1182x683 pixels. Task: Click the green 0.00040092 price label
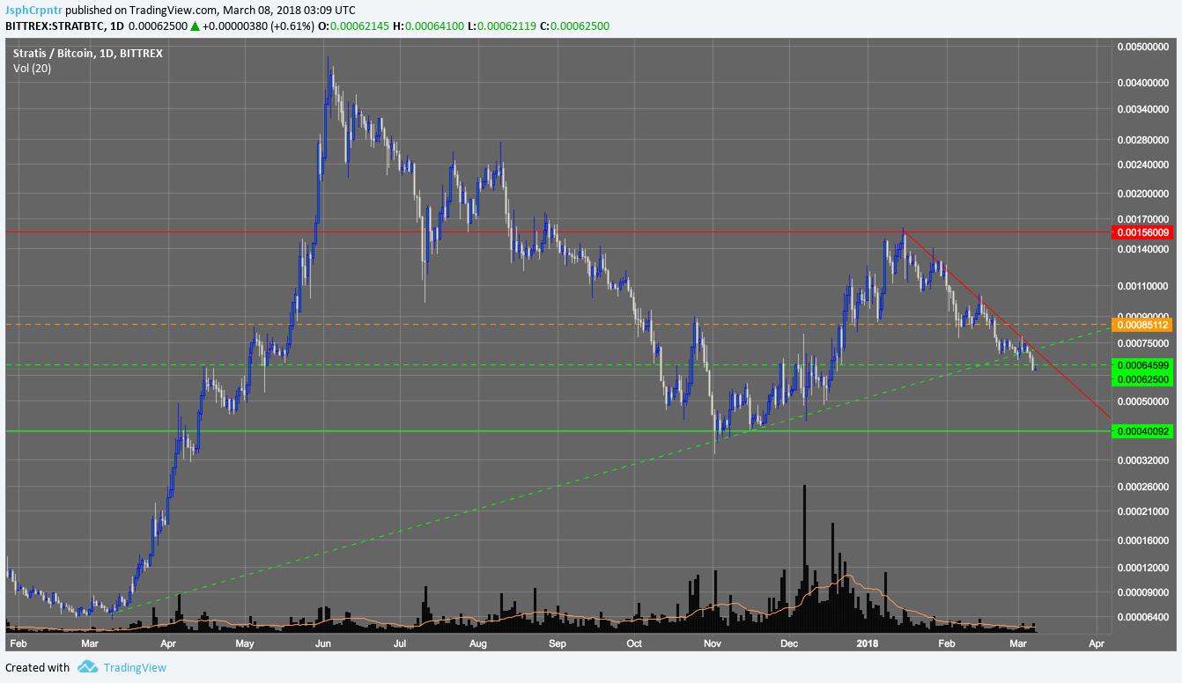1144,431
